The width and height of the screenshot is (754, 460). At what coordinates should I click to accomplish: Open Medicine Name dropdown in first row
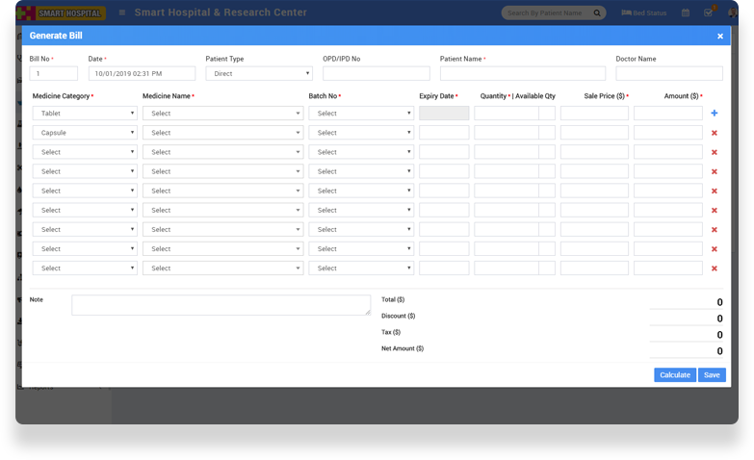coord(222,114)
